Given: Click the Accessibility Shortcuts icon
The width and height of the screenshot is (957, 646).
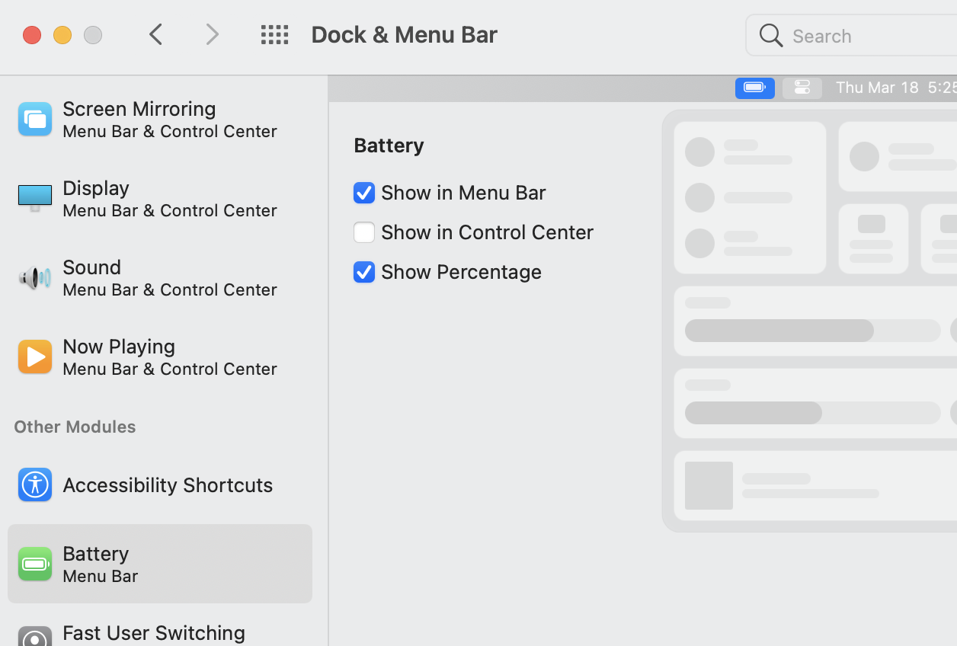Looking at the screenshot, I should (35, 484).
